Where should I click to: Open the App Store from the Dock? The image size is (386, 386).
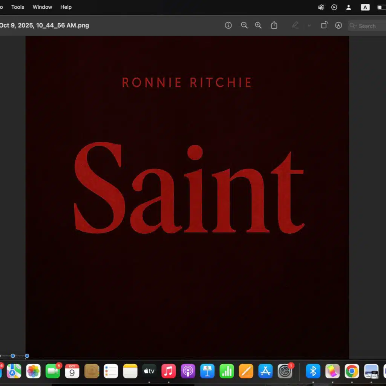pyautogui.click(x=265, y=371)
